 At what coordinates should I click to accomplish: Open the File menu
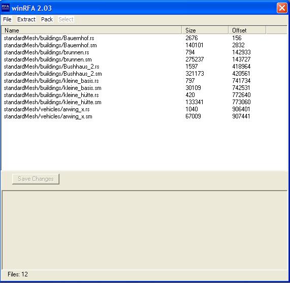coord(7,19)
